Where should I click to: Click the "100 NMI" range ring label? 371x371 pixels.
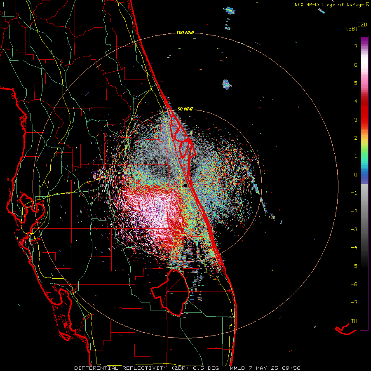(x=185, y=33)
